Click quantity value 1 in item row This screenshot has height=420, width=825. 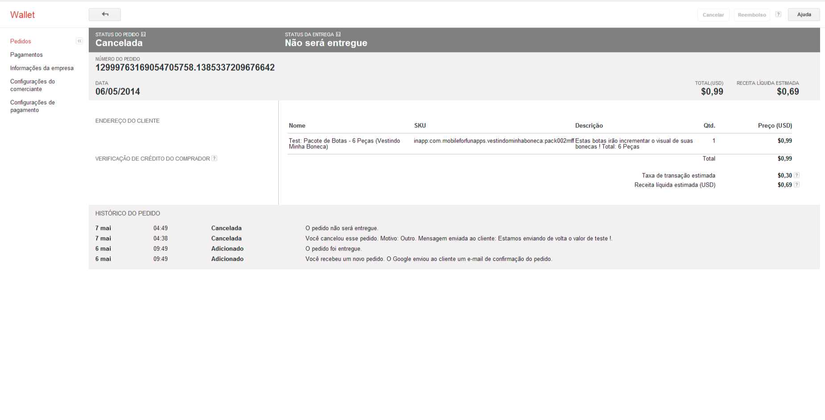(714, 140)
